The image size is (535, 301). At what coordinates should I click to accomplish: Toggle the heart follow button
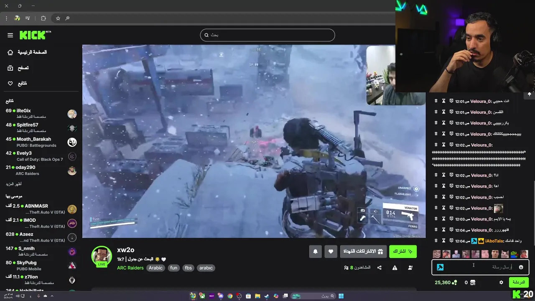click(331, 251)
